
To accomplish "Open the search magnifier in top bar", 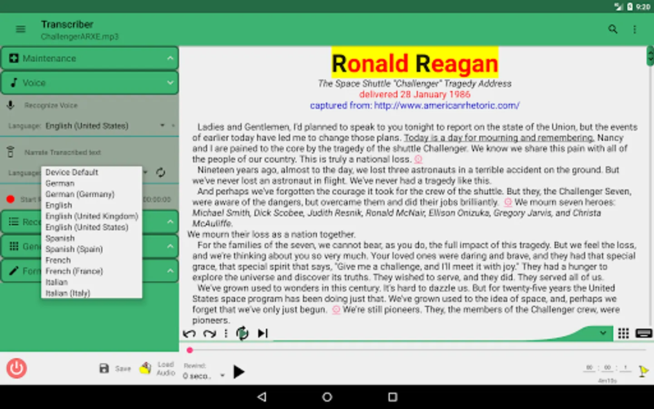I will coord(613,29).
